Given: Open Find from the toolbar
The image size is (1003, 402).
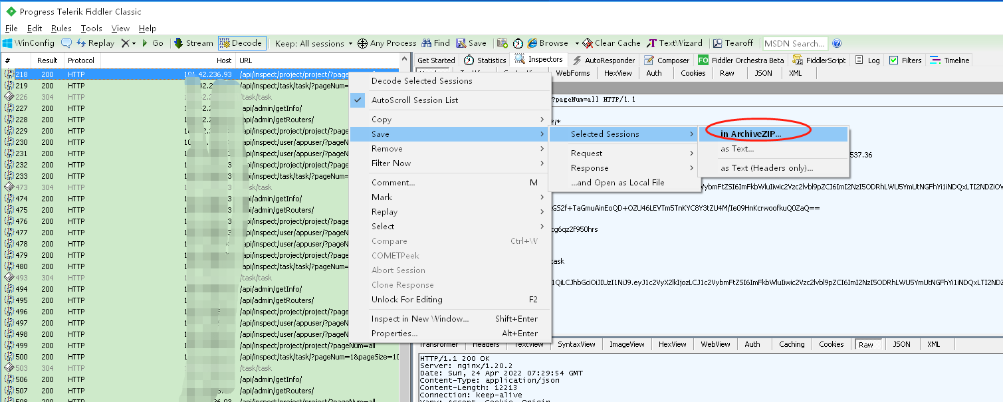Looking at the screenshot, I should 436,43.
